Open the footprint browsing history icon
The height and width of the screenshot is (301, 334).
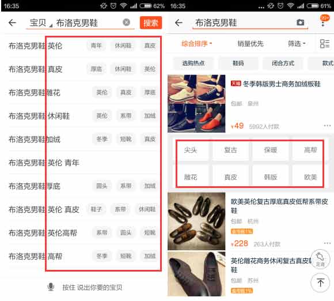point(320,259)
